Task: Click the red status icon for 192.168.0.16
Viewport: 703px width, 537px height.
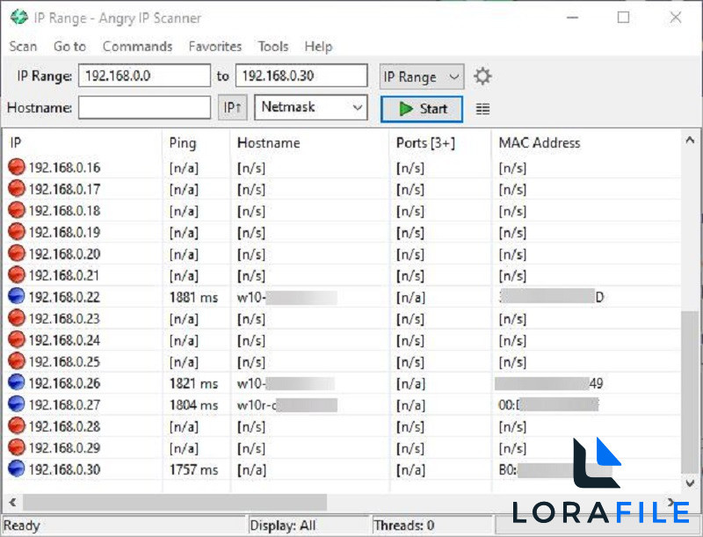Action: [17, 167]
